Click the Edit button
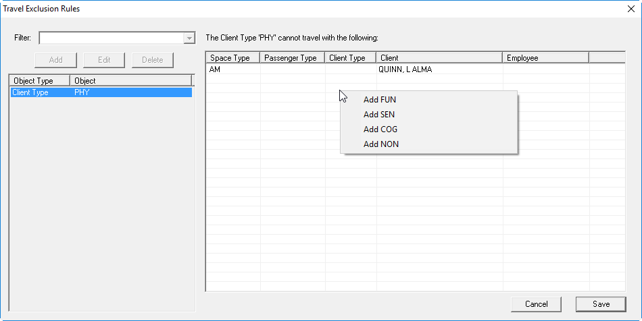This screenshot has width=642, height=321. click(104, 60)
